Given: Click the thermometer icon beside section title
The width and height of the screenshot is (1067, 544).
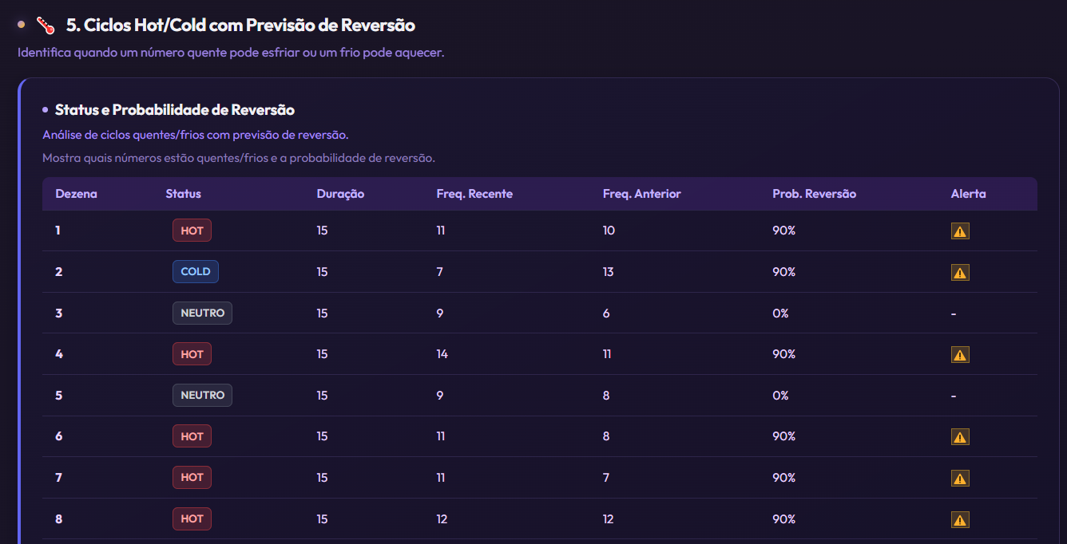Looking at the screenshot, I should [x=45, y=25].
